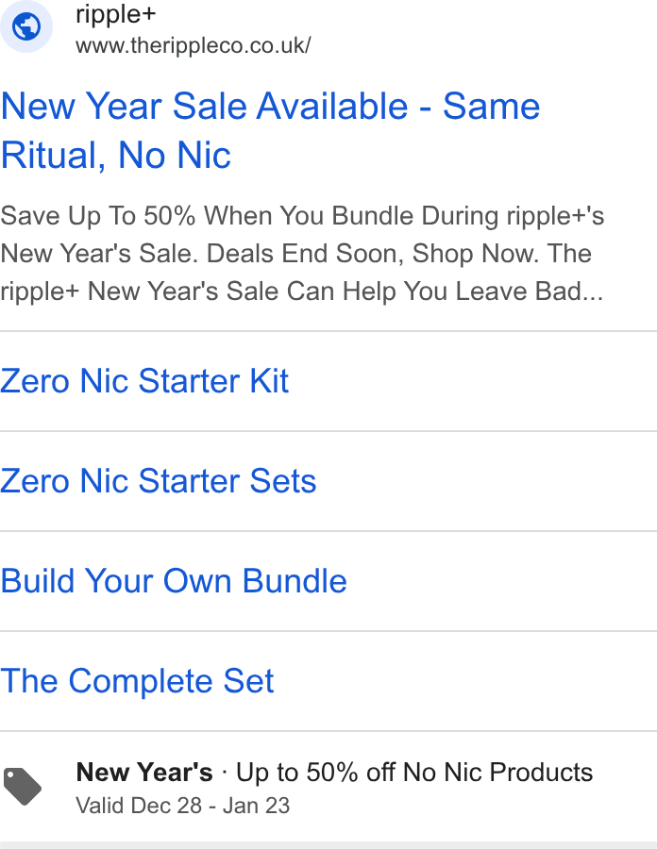Click the 'Ritual, No Nic' headline line
The image size is (657, 849).
coord(116,156)
